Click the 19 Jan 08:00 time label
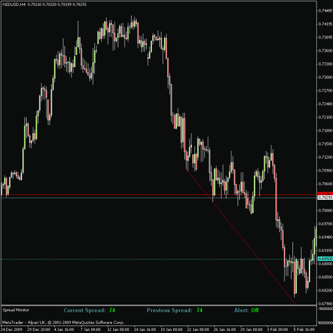This screenshot has height=333, width=333. coord(172,330)
